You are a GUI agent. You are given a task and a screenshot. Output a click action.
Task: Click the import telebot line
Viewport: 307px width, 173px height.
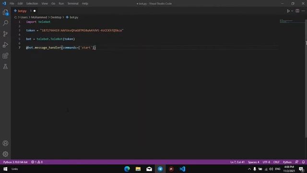pos(38,22)
